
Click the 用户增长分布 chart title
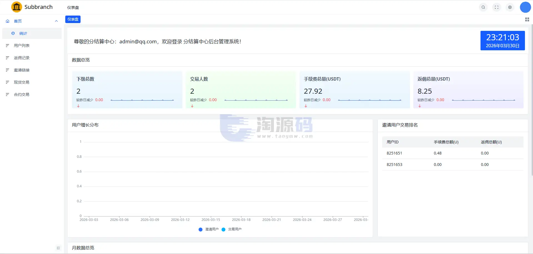[85, 125]
